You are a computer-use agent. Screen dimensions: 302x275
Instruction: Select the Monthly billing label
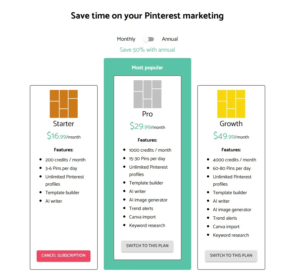pos(126,39)
